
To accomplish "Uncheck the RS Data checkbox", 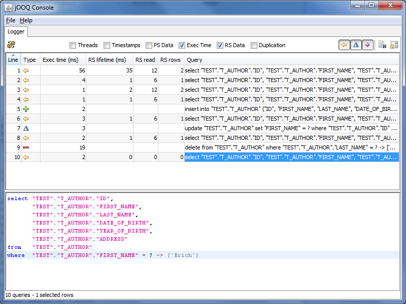I will [220, 45].
